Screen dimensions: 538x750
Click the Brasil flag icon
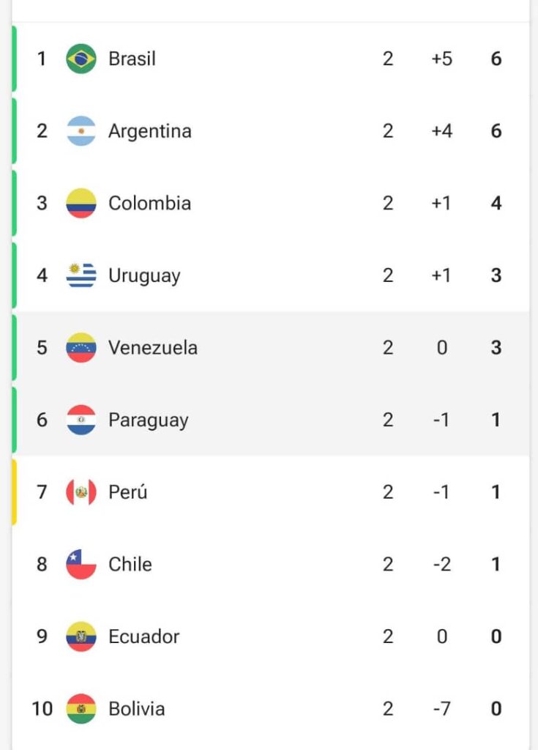tap(81, 59)
